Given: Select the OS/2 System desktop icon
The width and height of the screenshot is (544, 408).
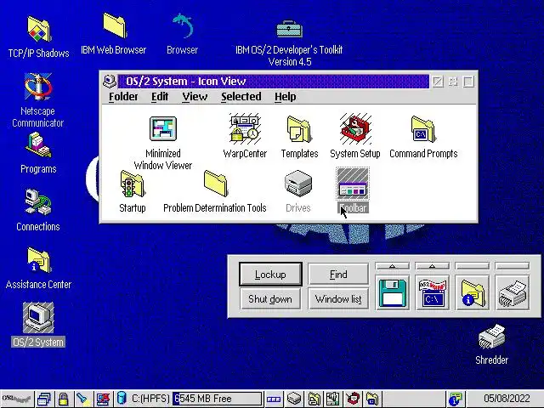Looking at the screenshot, I should tap(38, 318).
